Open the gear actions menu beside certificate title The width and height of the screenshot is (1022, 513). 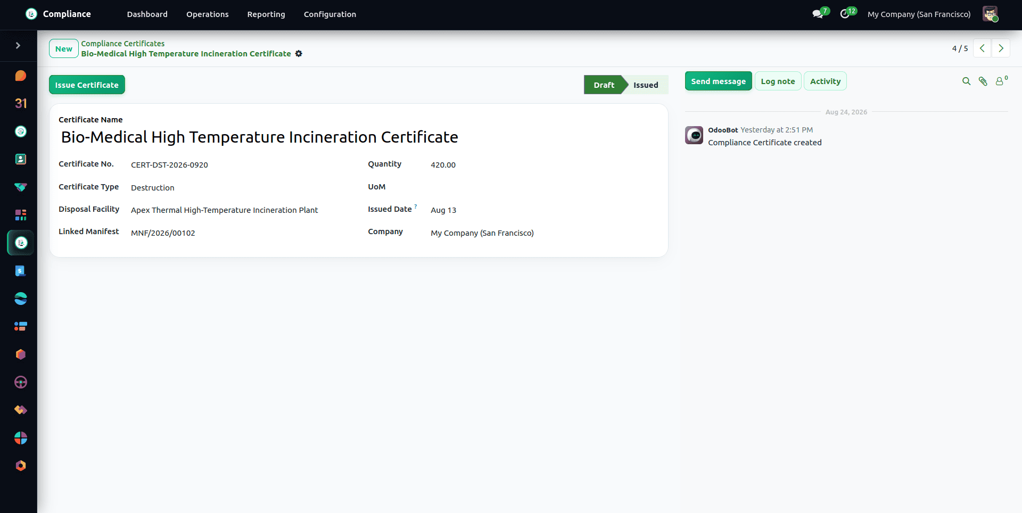point(299,54)
